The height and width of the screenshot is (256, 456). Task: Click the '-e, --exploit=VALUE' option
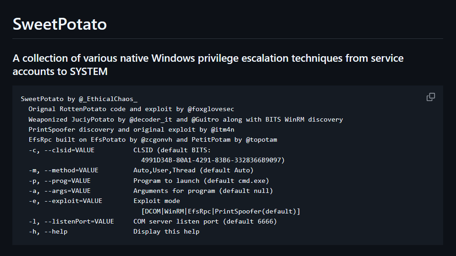tap(66, 201)
